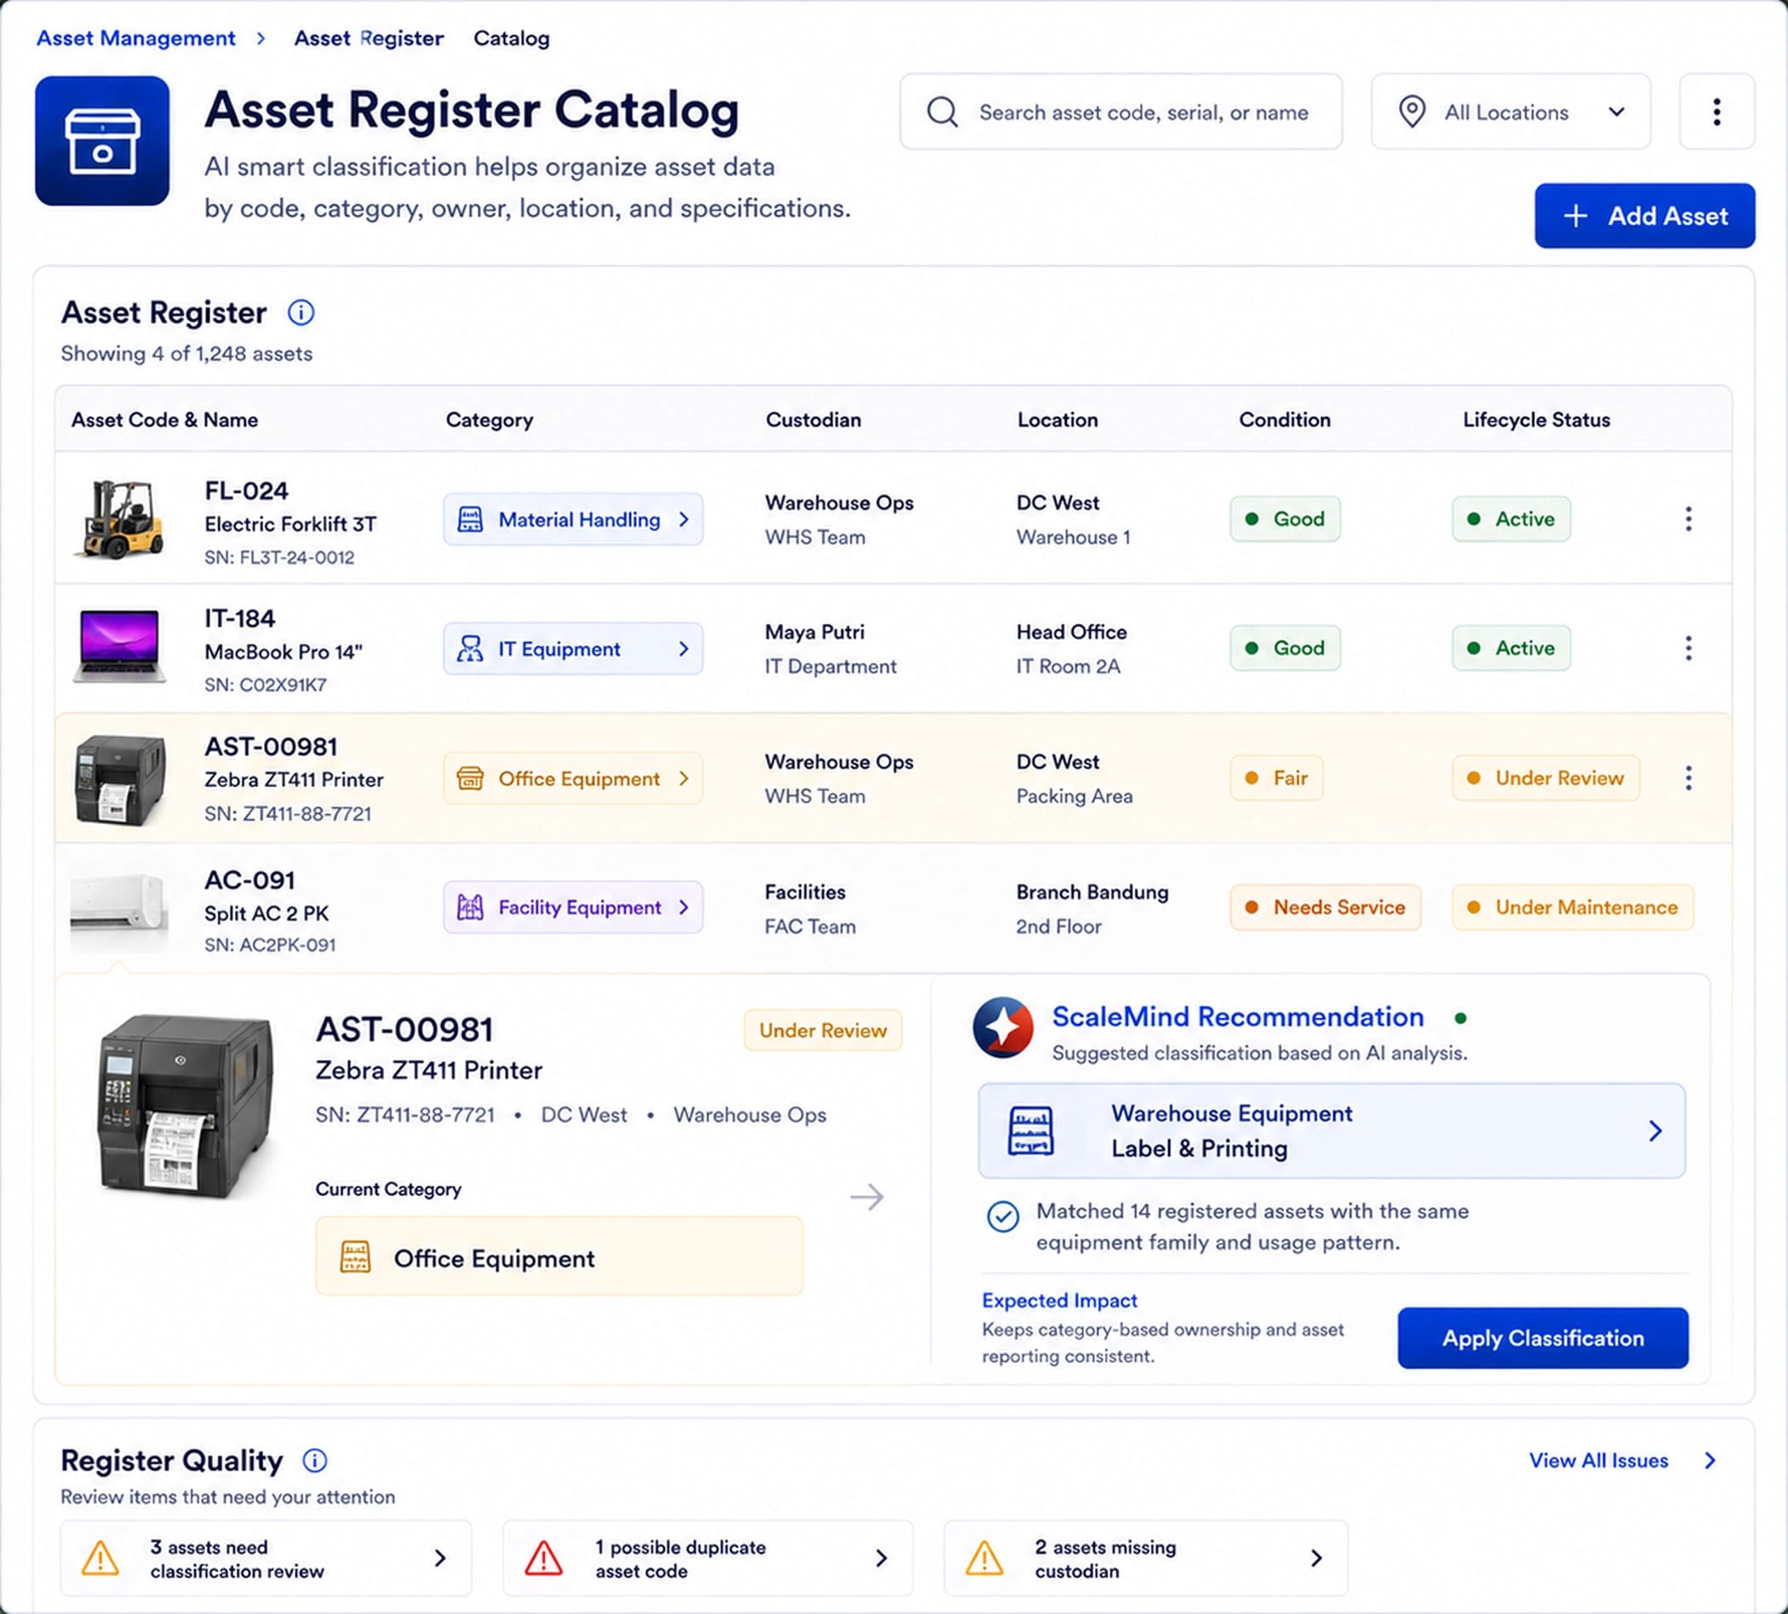Click warning icon for missing custodian
This screenshot has width=1788, height=1614.
tap(984, 1558)
